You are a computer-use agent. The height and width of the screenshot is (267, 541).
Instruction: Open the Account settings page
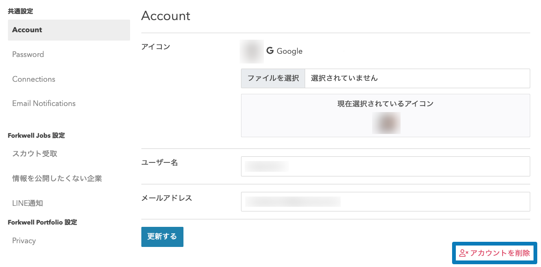(x=69, y=30)
